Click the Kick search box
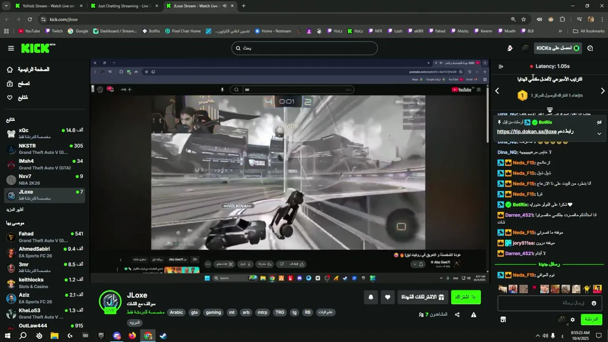 click(x=304, y=48)
